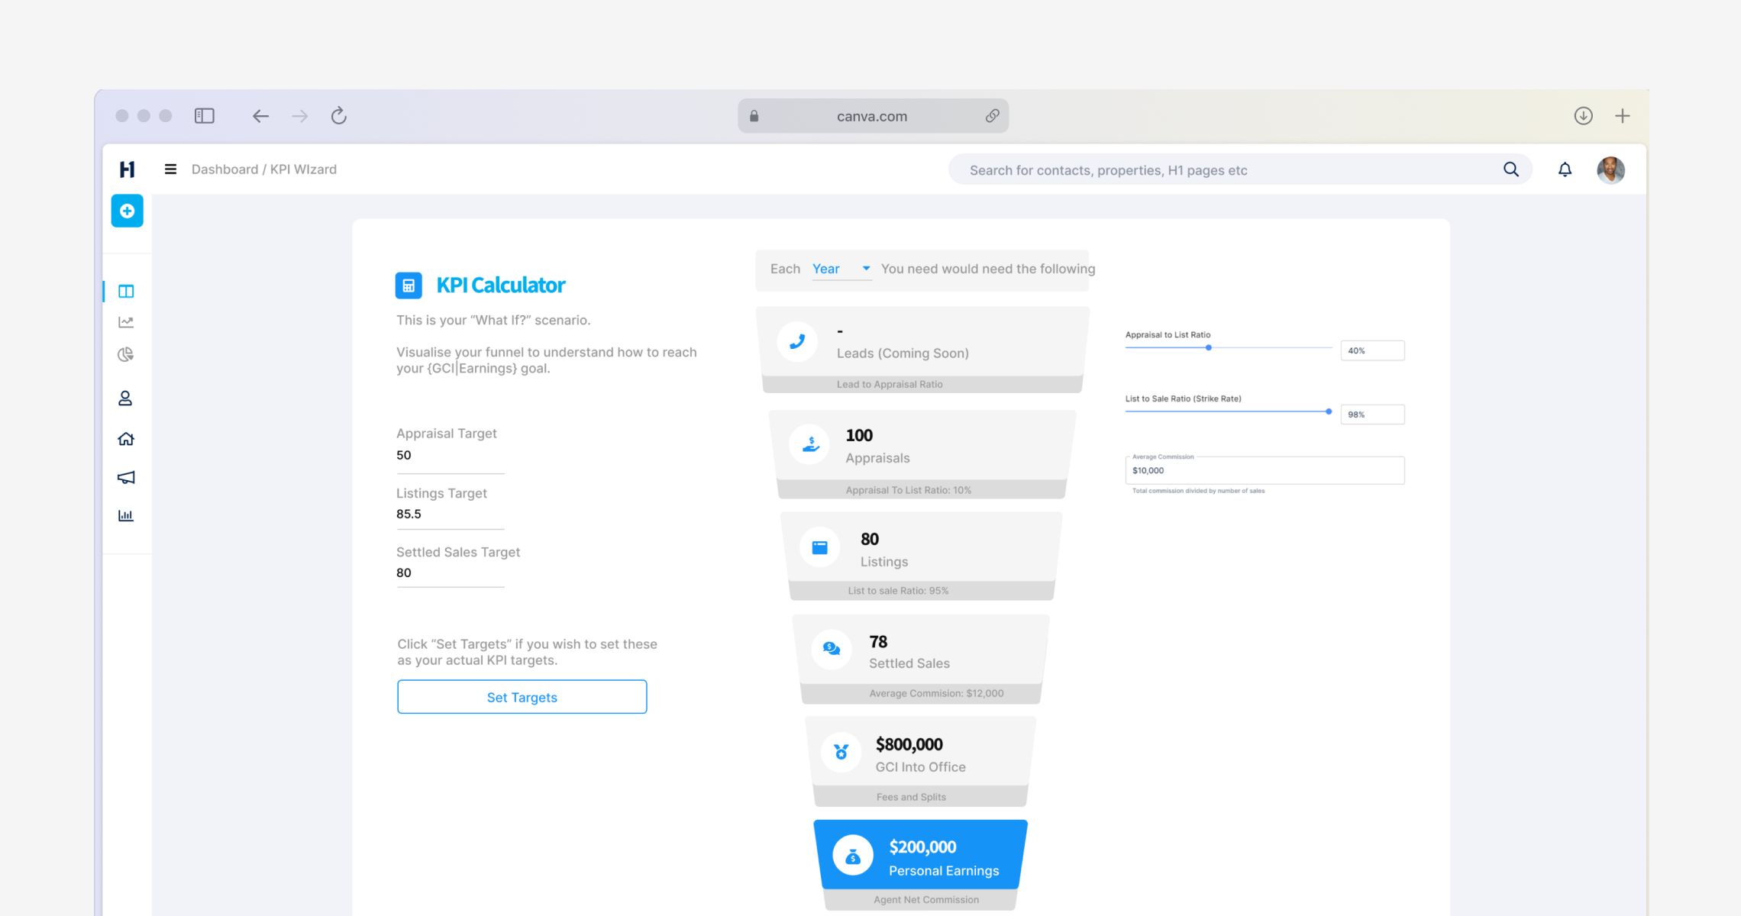Click the 40% ratio input box
Image resolution: width=1741 pixels, height=916 pixels.
[x=1372, y=350]
